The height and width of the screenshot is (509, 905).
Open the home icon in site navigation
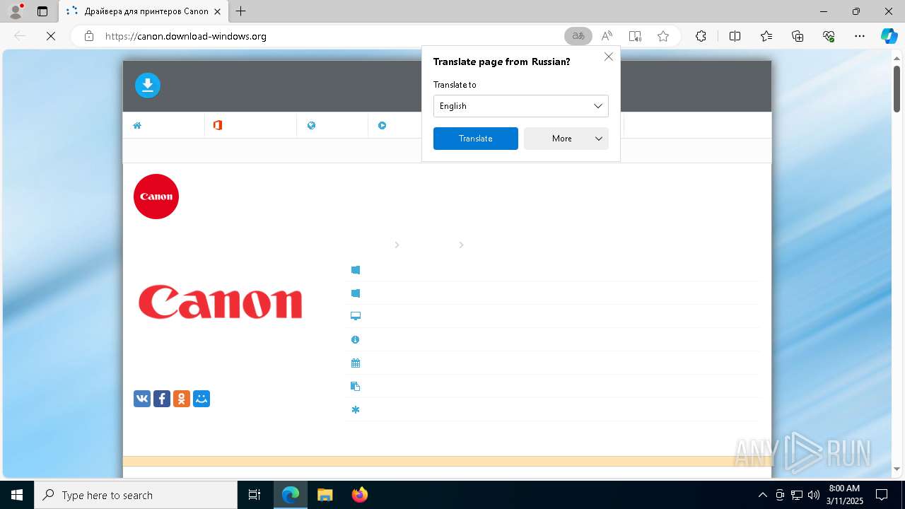pos(137,125)
